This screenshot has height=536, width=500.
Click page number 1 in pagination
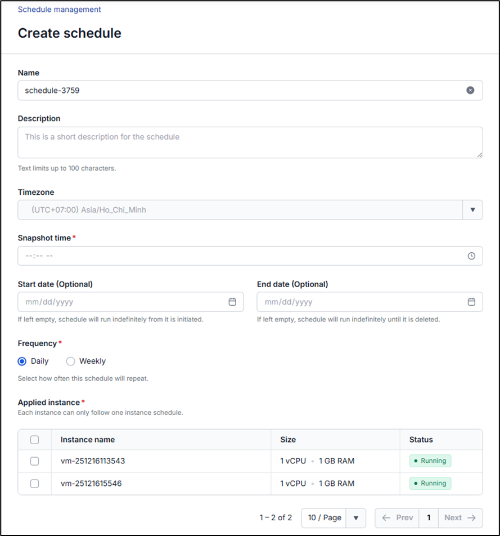coord(429,517)
